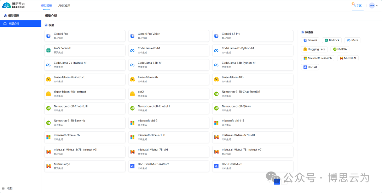Filter models by Hugging Face
382x193 pixels.
[314, 49]
